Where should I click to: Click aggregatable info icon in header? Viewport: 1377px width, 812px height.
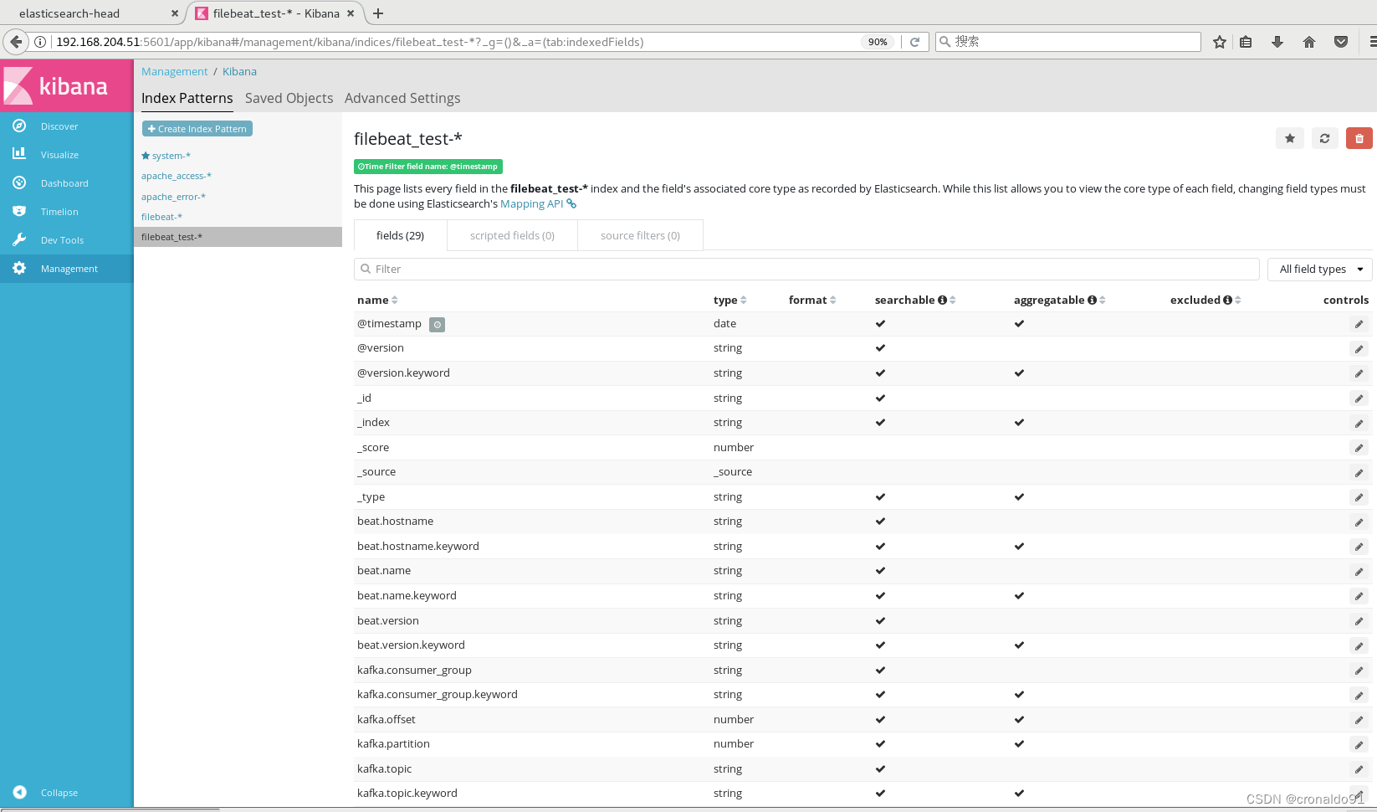1092,300
